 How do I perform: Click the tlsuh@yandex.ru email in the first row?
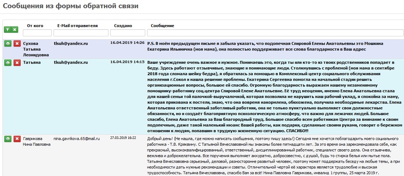[71, 43]
